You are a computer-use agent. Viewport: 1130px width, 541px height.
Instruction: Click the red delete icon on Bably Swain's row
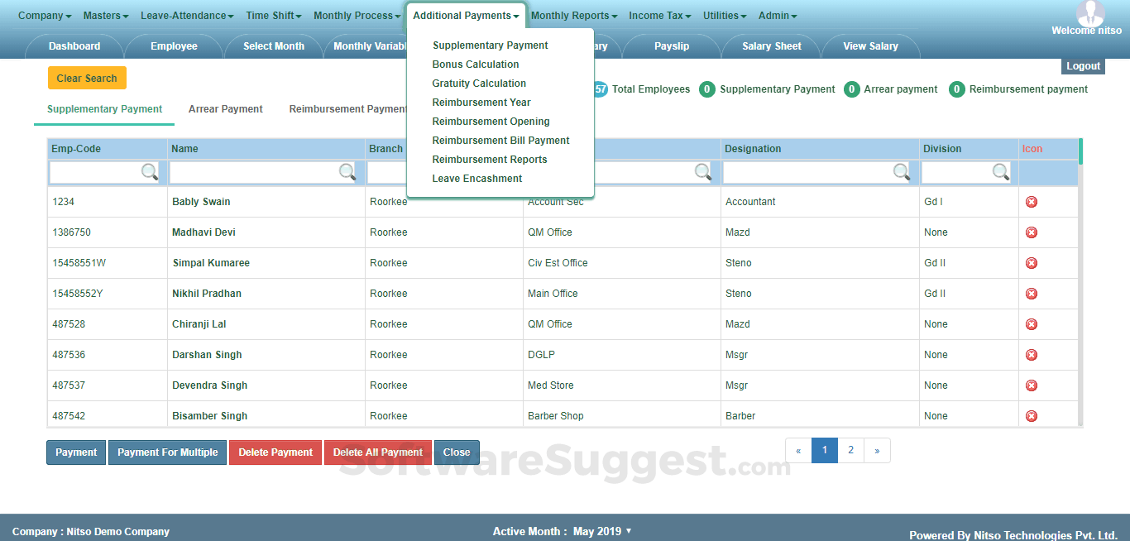point(1032,201)
